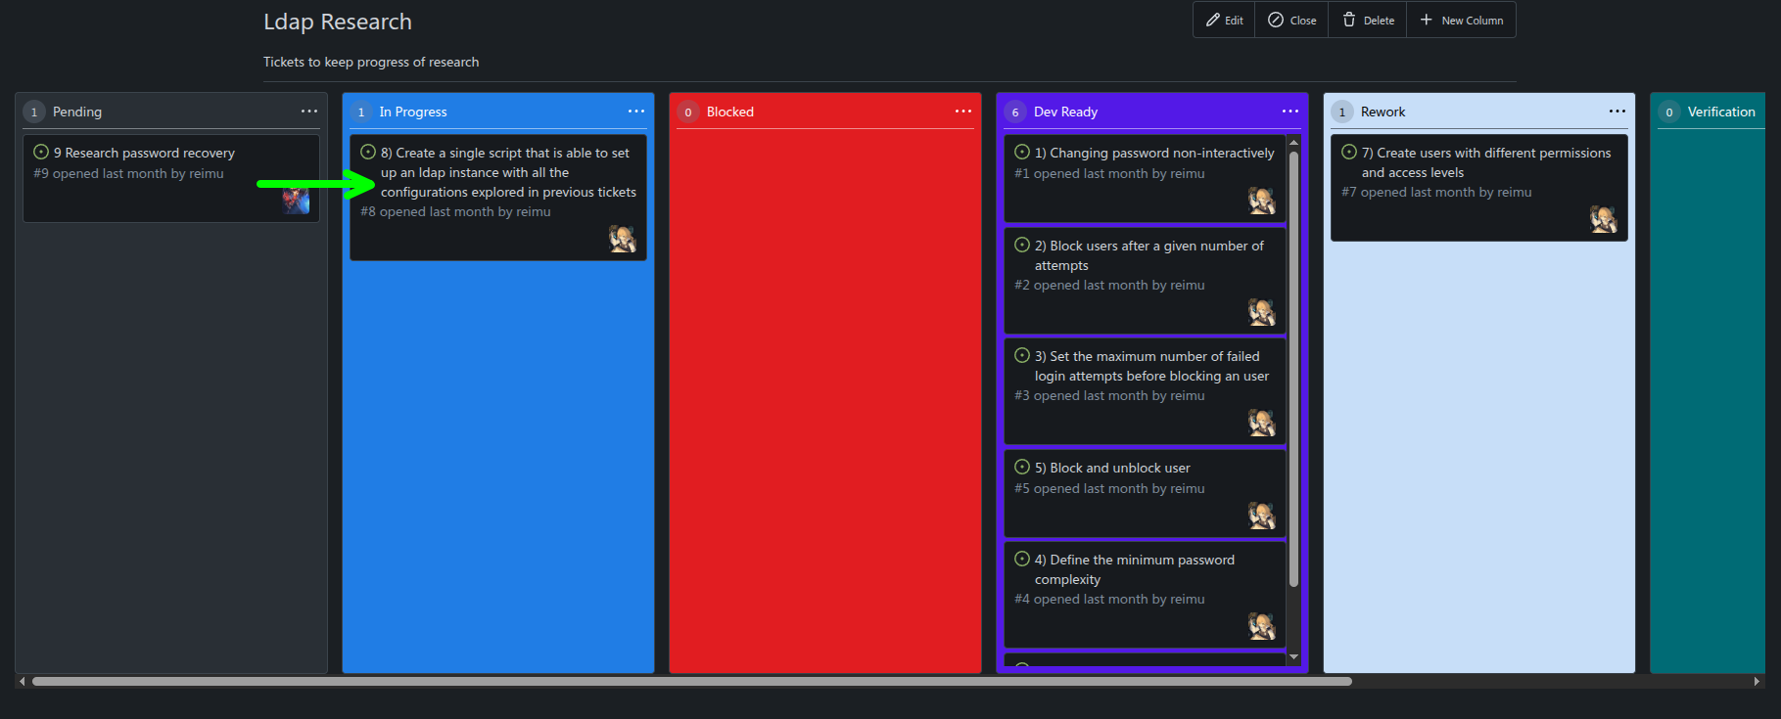1781x719 pixels.
Task: Click the Edit pencil button
Action: click(1224, 21)
